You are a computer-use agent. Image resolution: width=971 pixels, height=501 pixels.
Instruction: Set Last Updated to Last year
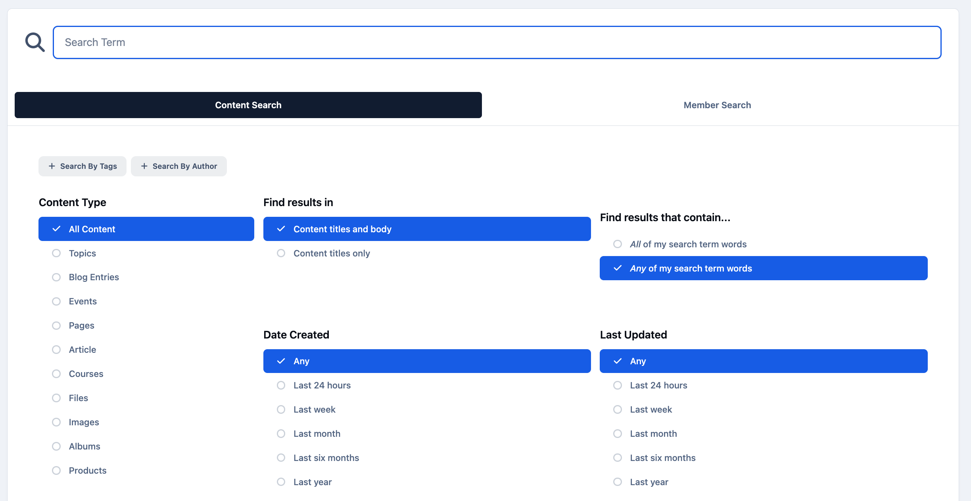[x=764, y=482]
